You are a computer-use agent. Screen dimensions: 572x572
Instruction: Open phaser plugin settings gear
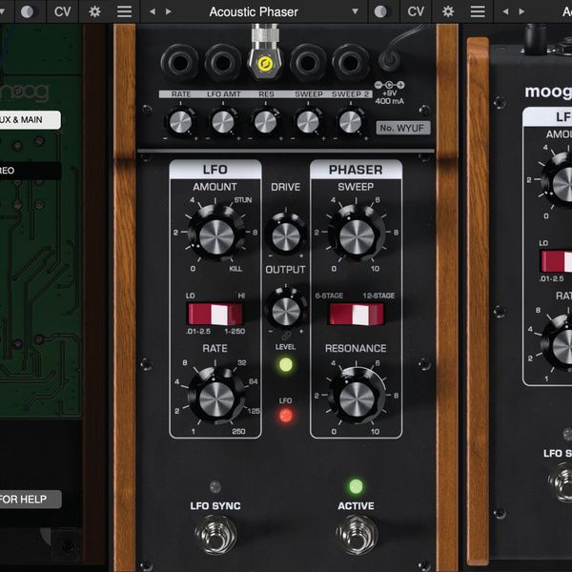tap(448, 11)
